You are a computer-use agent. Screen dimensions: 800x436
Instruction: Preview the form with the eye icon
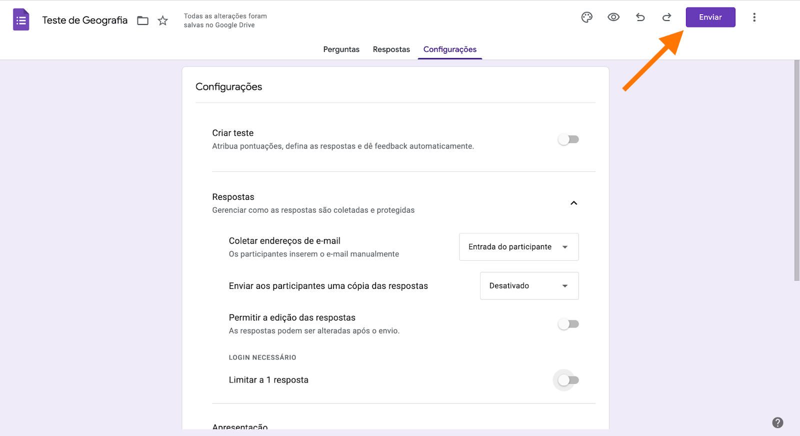point(613,18)
